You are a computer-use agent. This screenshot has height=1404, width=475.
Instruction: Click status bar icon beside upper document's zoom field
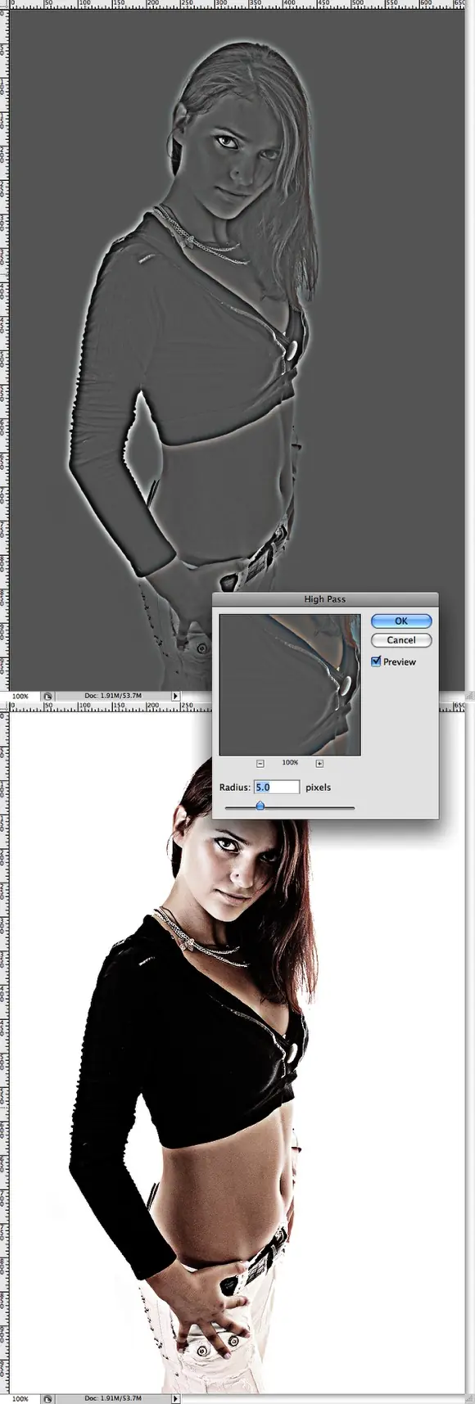[x=47, y=696]
